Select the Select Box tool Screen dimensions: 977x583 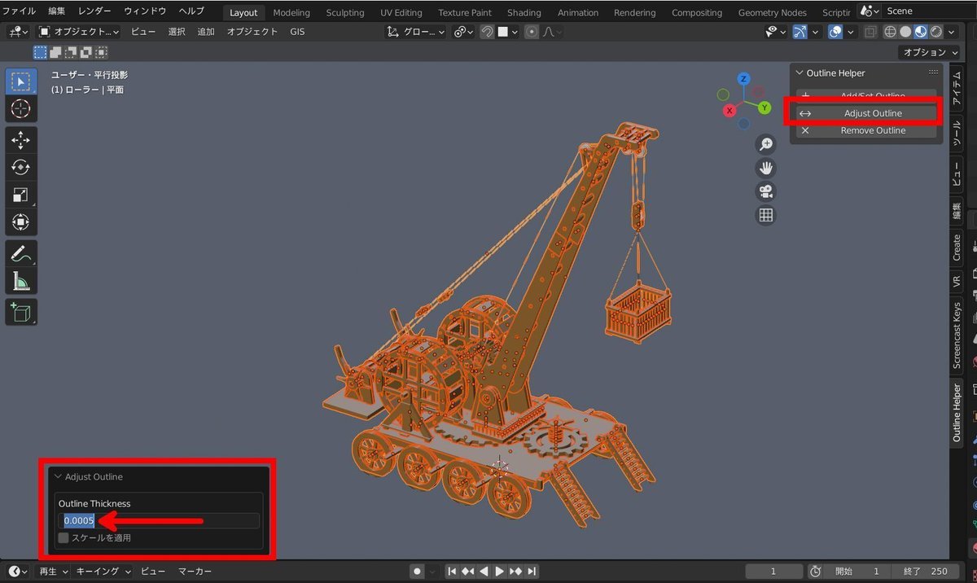pyautogui.click(x=20, y=81)
